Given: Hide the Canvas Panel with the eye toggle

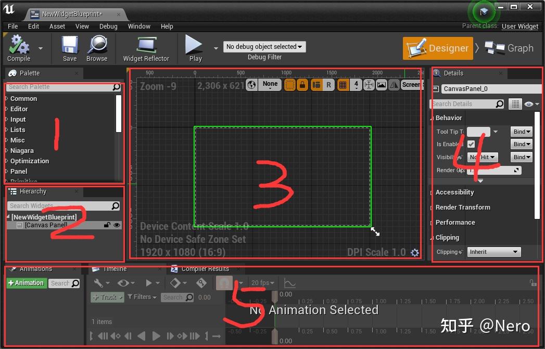Looking at the screenshot, I should tap(116, 225).
